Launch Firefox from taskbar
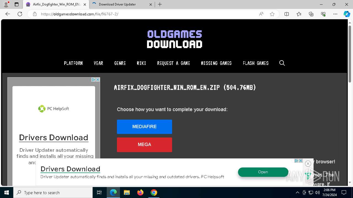Screen dimensions: 353x198 point(140,193)
